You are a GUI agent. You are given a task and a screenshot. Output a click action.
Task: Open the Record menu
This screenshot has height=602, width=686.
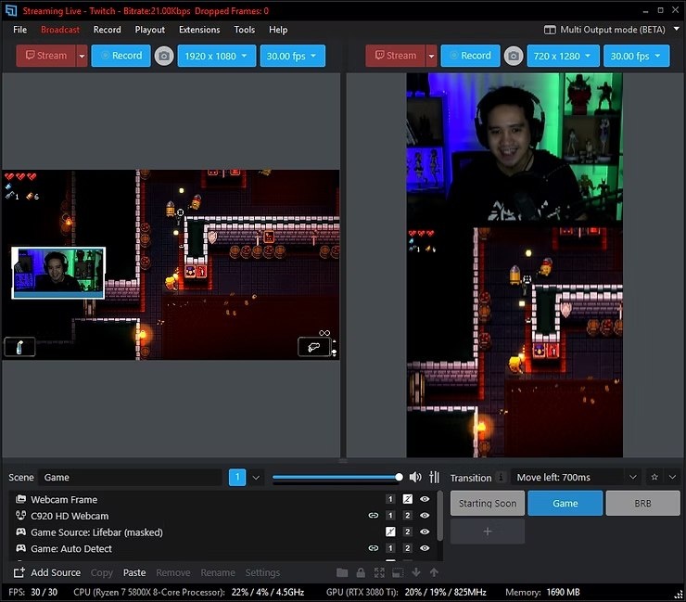click(108, 30)
